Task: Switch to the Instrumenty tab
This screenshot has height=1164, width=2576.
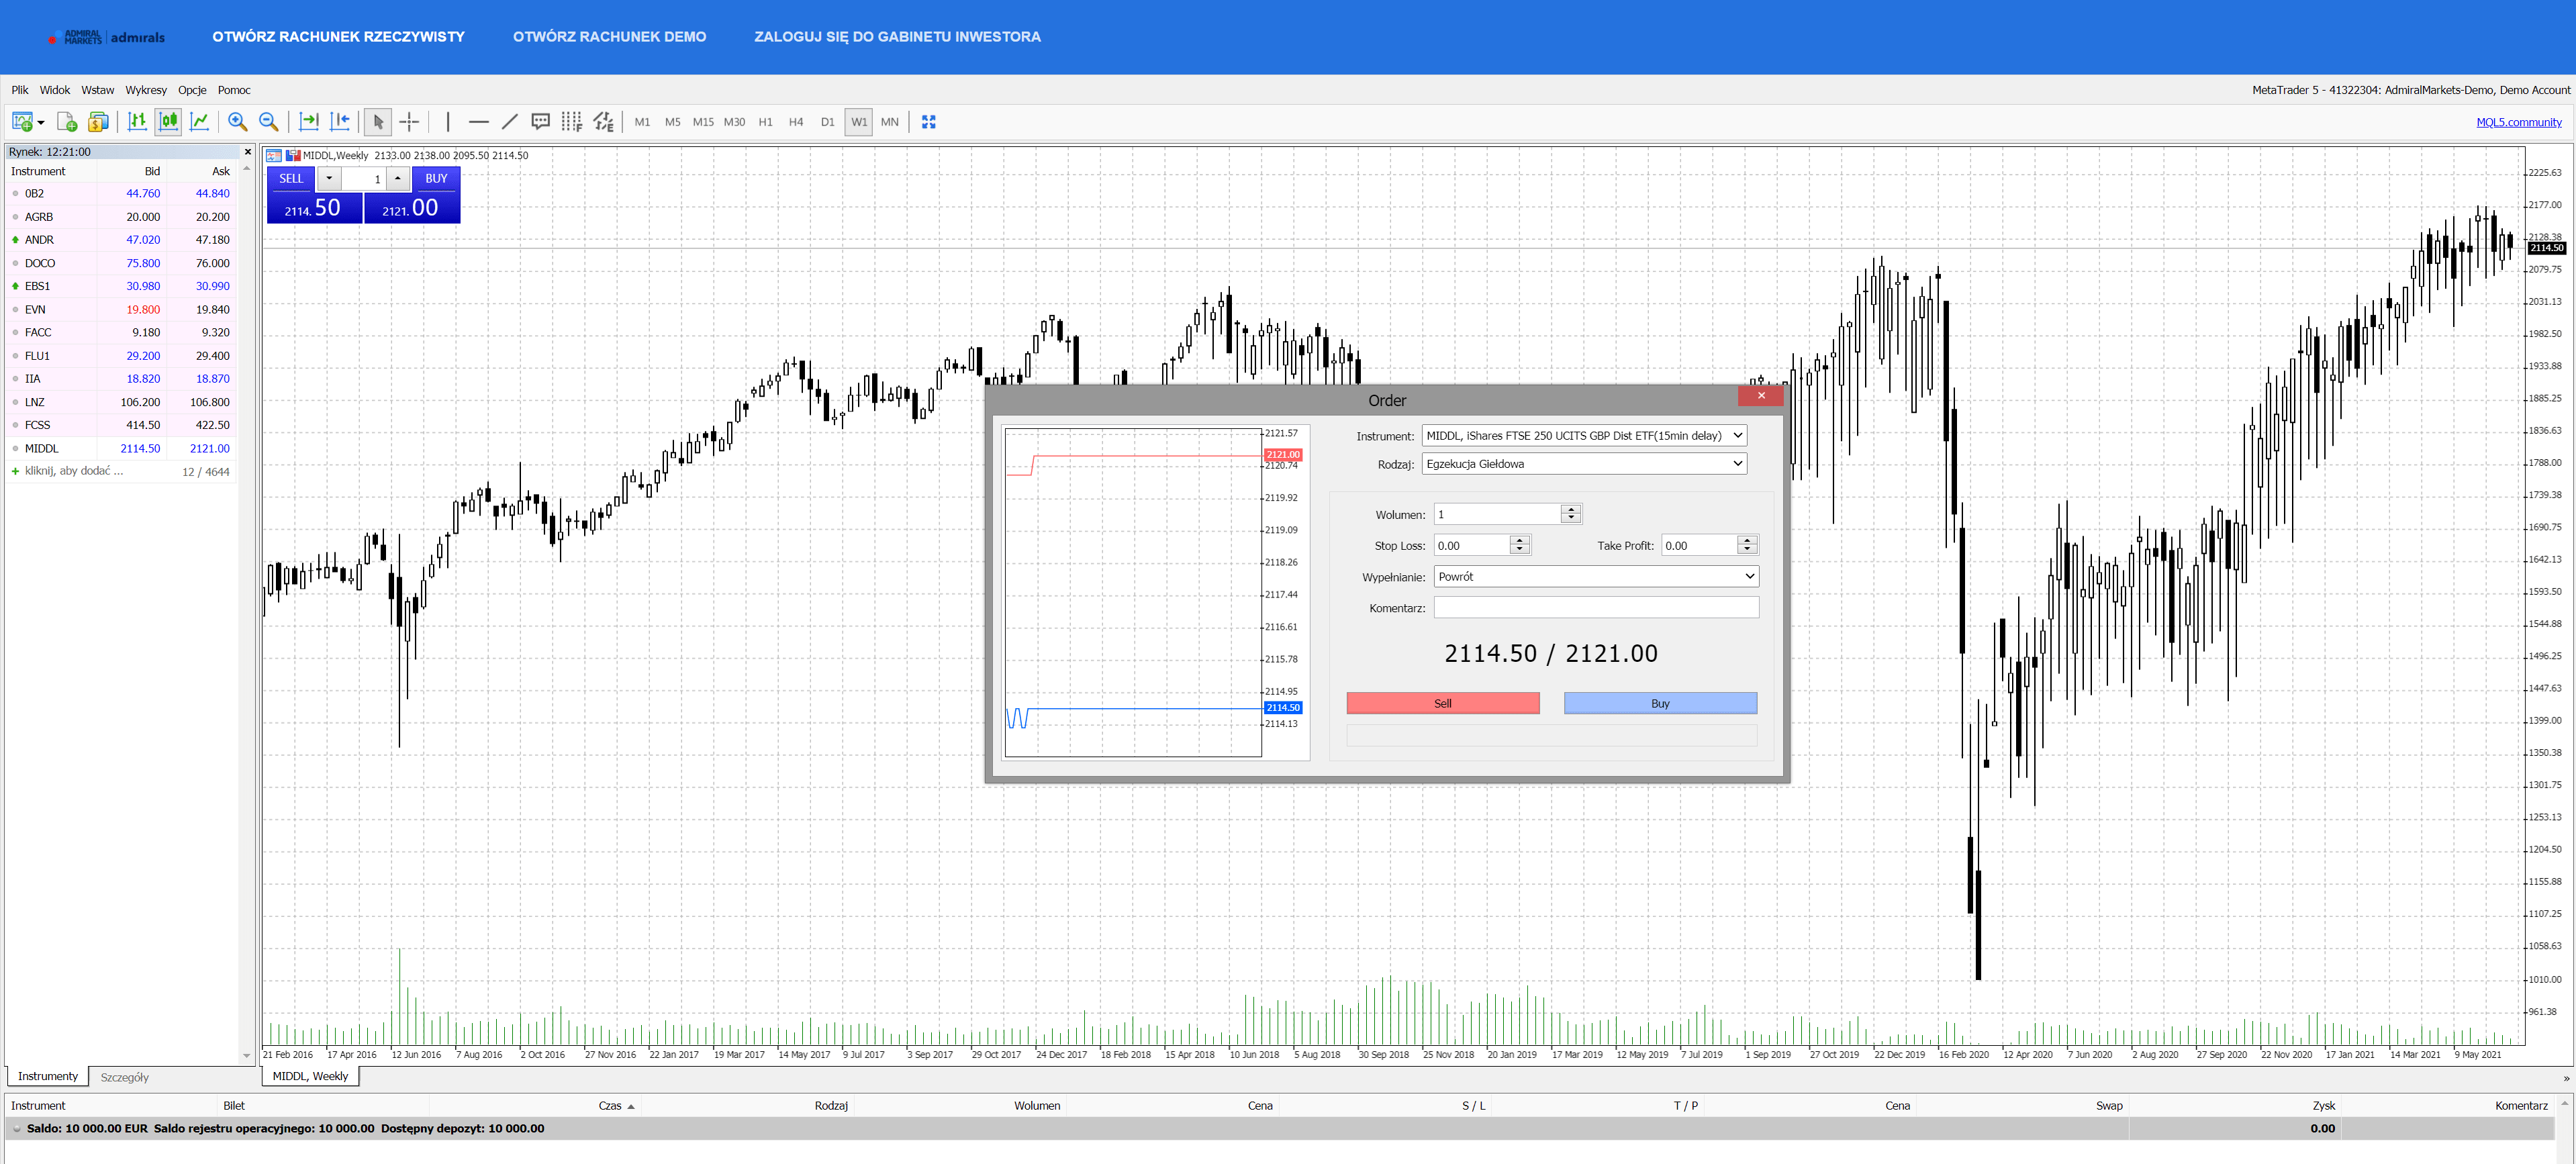Action: (x=47, y=1077)
